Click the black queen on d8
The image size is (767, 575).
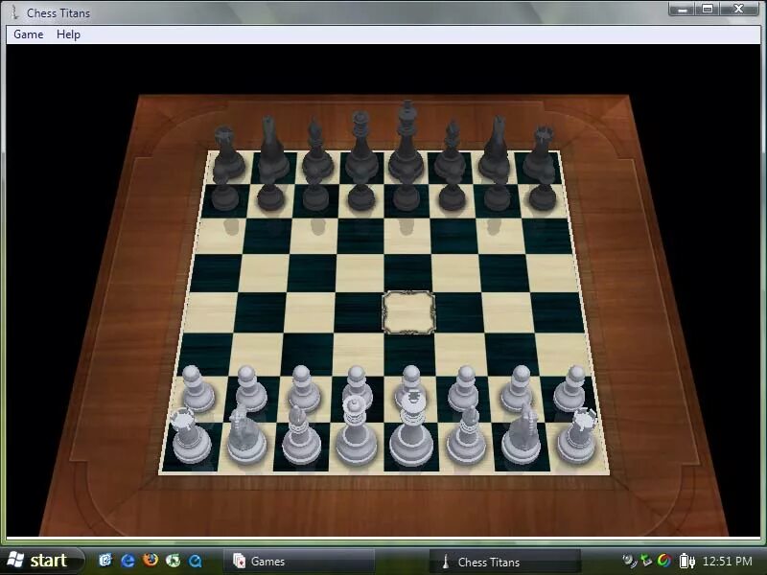tap(361, 147)
